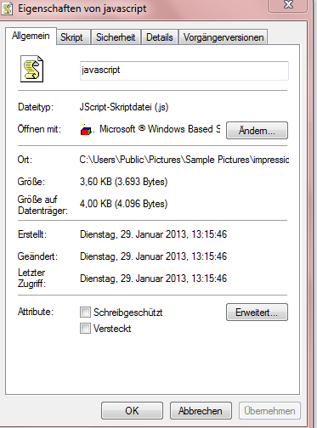Image resolution: width=317 pixels, height=428 pixels.
Task: Enable the Schreibgeschützt checkbox
Action: [x=85, y=313]
